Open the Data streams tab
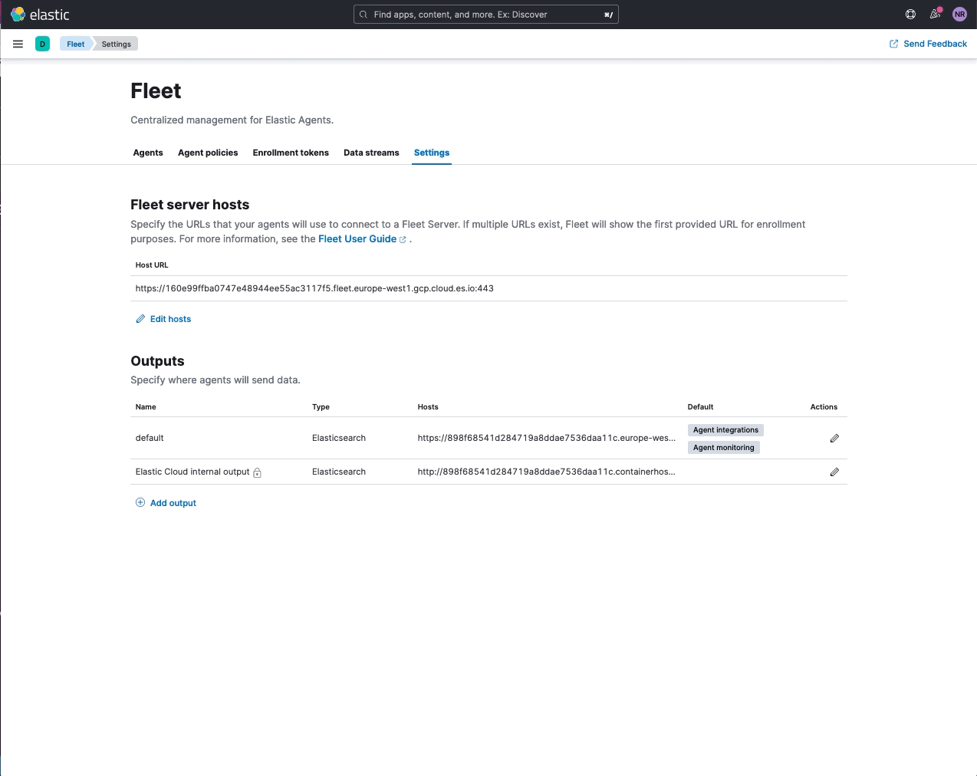The width and height of the screenshot is (977, 776). pos(371,153)
